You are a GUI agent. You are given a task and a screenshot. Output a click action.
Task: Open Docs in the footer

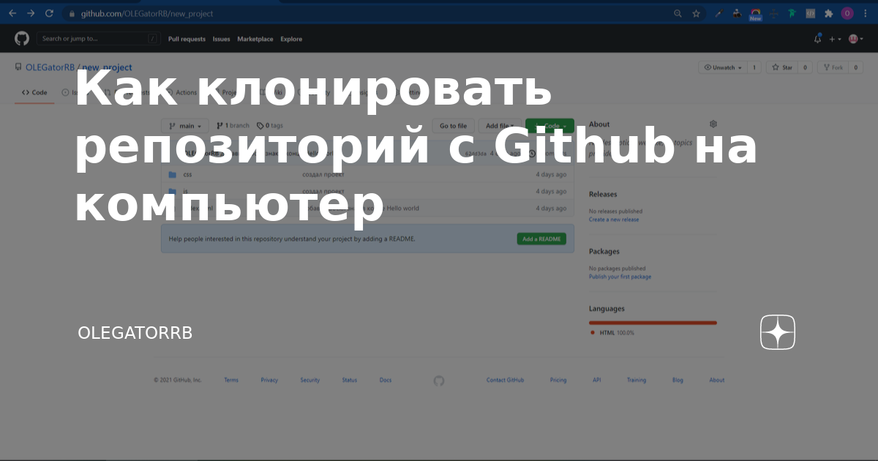coord(386,381)
